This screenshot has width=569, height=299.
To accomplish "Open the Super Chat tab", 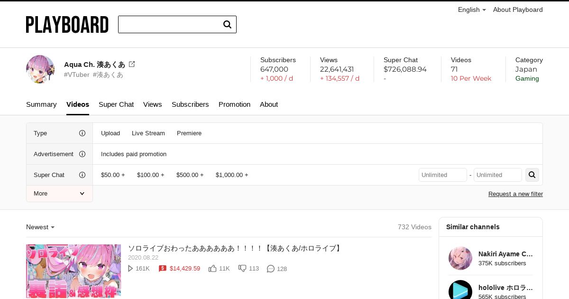I will click(x=116, y=104).
